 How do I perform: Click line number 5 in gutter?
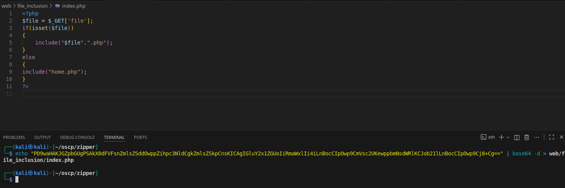point(10,43)
